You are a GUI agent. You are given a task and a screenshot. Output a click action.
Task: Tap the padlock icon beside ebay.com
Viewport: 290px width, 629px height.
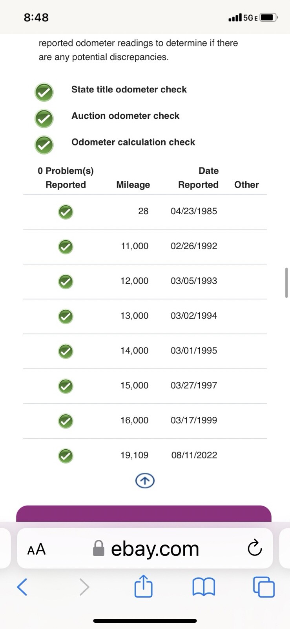(98, 548)
